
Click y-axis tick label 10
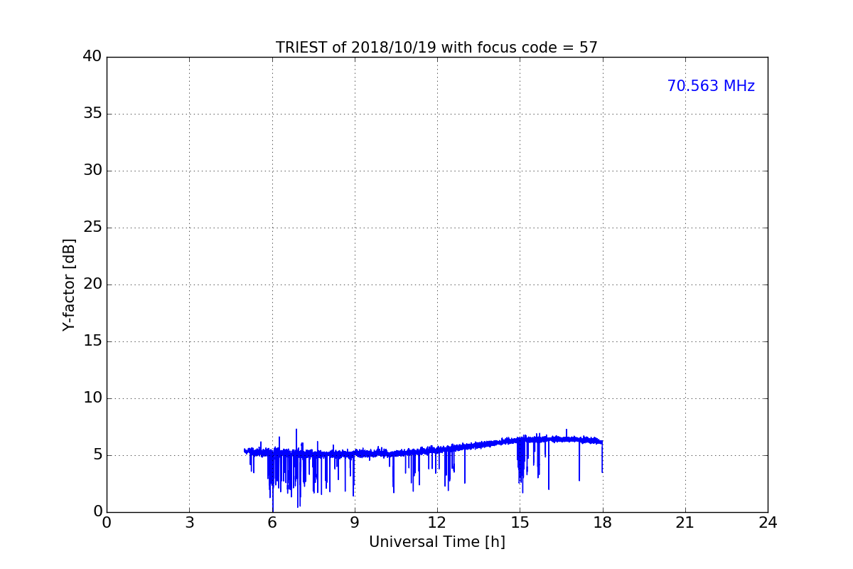92,398
